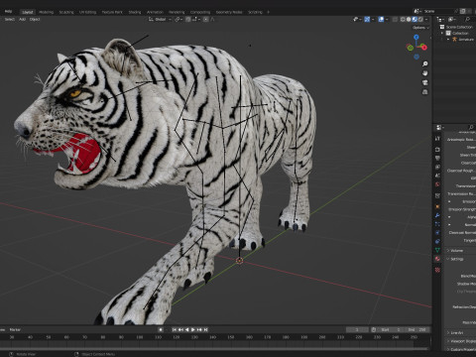This screenshot has height=357, width=476.
Task: Switch to material preview shading
Action: (415, 20)
